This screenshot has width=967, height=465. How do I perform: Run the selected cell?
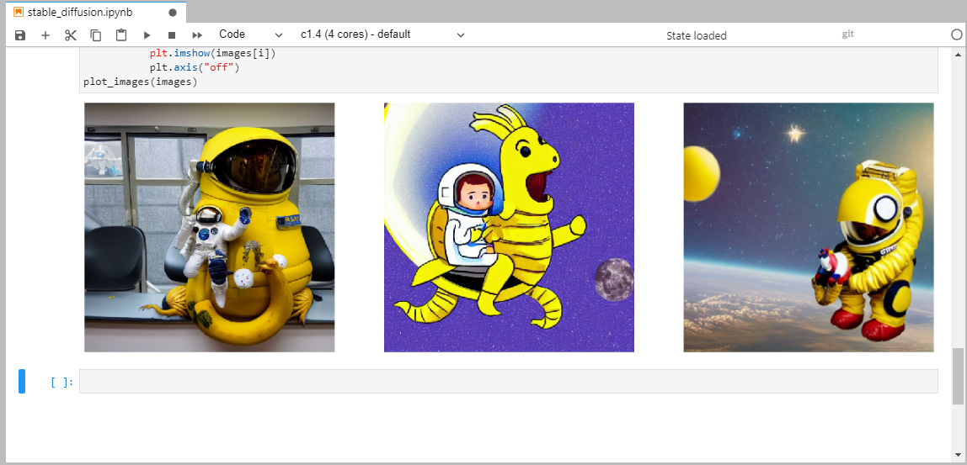(147, 35)
